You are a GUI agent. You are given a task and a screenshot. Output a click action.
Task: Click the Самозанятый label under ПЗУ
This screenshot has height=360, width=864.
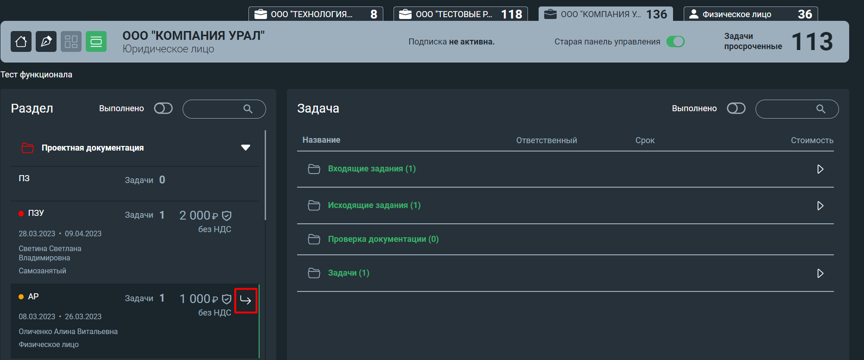click(x=42, y=271)
